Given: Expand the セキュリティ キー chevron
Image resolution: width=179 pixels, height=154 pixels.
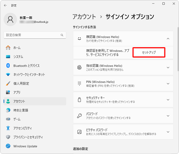Looking at the screenshot, I should [x=168, y=100].
